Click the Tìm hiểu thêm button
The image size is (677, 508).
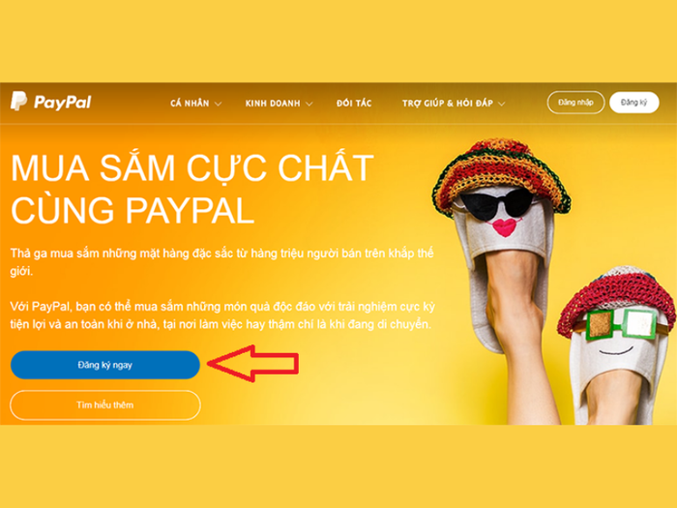(x=105, y=405)
